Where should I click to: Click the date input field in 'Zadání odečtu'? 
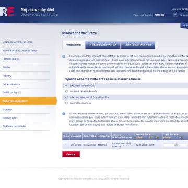point(169,145)
